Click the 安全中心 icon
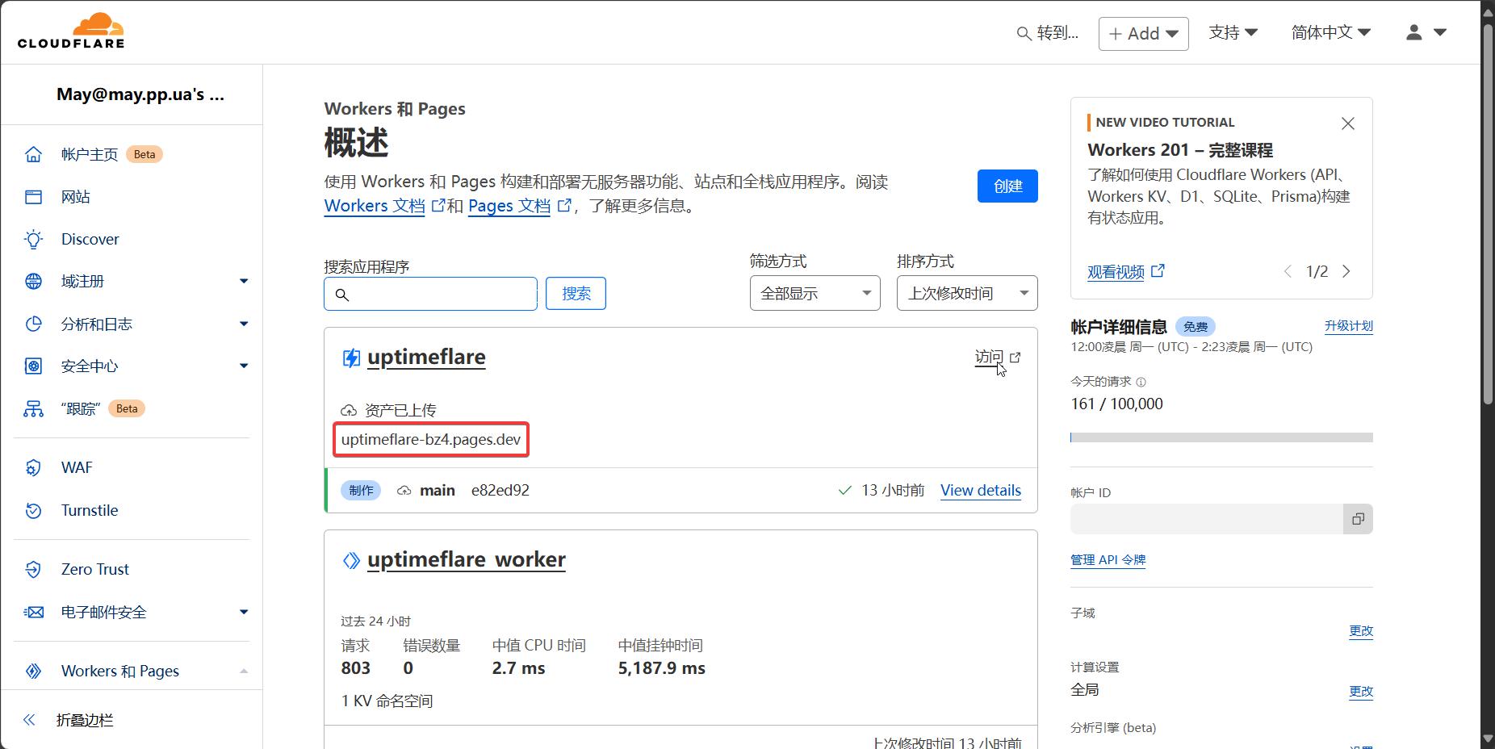This screenshot has width=1495, height=749. click(33, 366)
